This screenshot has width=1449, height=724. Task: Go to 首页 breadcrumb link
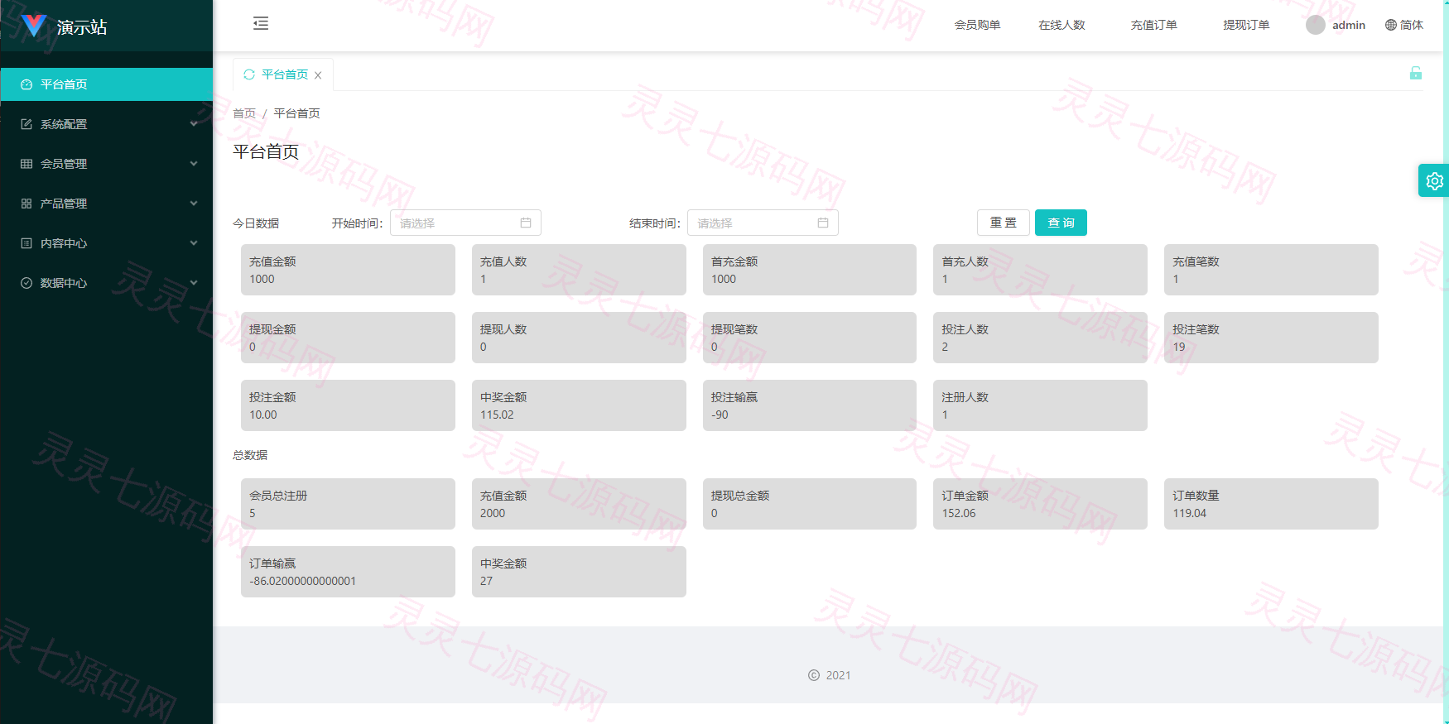point(244,113)
